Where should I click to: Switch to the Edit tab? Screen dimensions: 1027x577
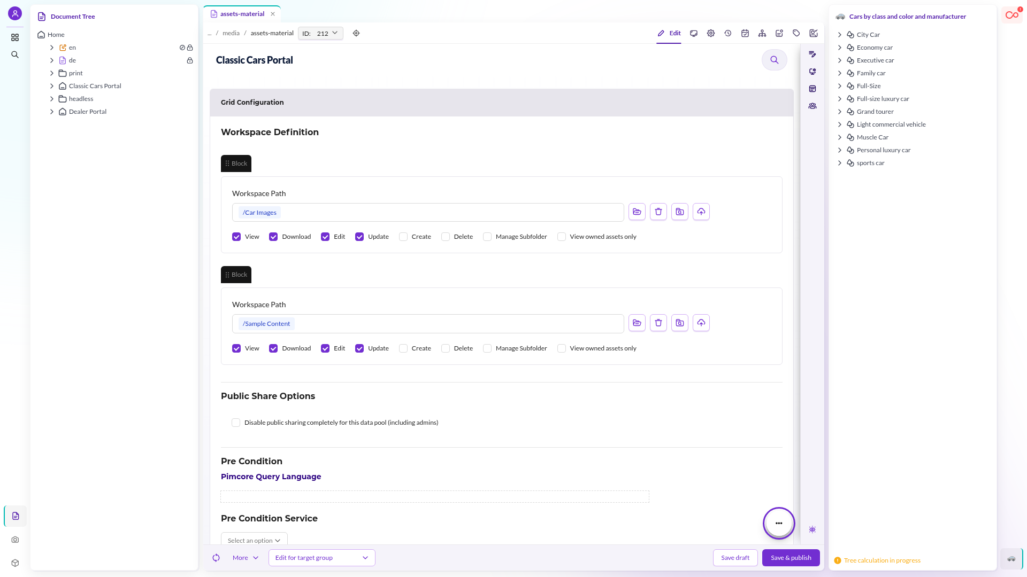point(669,33)
